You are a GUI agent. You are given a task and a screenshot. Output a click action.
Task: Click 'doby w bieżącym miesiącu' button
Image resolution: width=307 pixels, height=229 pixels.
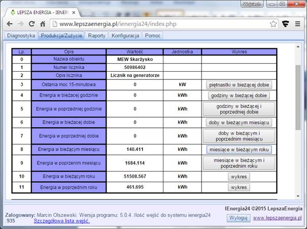239,123
